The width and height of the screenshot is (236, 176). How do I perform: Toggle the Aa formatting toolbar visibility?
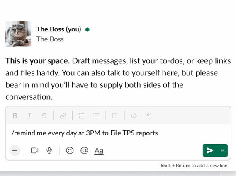coord(99,151)
